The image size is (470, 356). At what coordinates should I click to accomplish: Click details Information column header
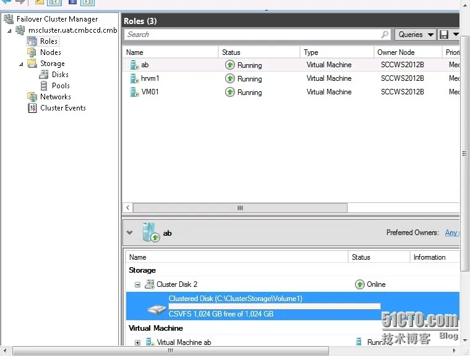pyautogui.click(x=435, y=257)
